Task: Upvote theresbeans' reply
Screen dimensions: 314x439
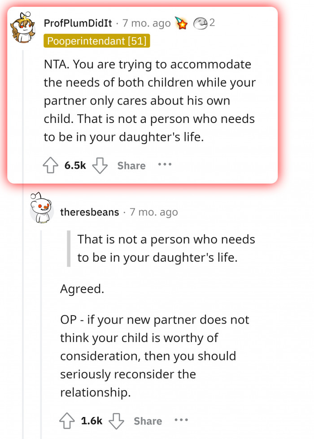Action: 68,421
